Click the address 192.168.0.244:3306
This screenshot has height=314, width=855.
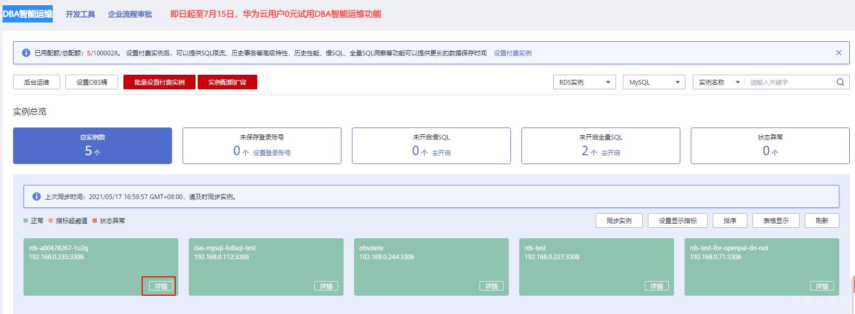click(x=386, y=257)
